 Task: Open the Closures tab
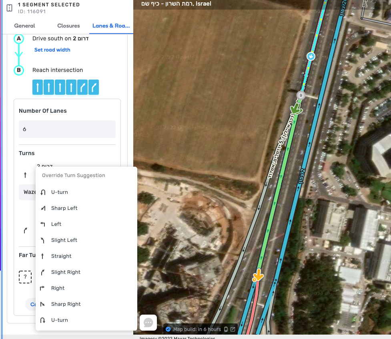pos(68,26)
